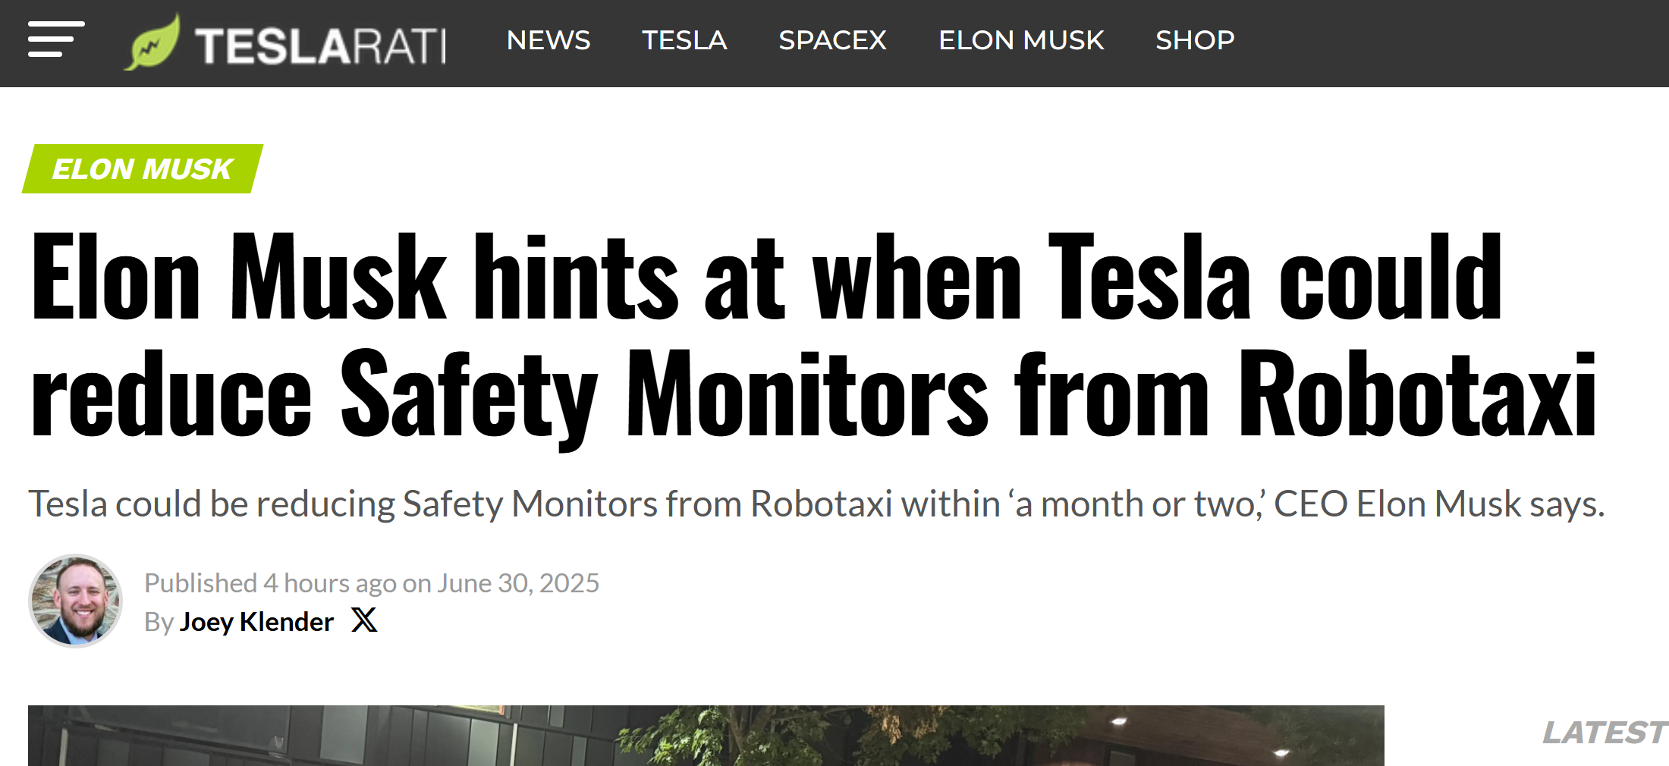This screenshot has height=766, width=1669.
Task: Select SPACEX in the top navigation
Action: point(832,40)
